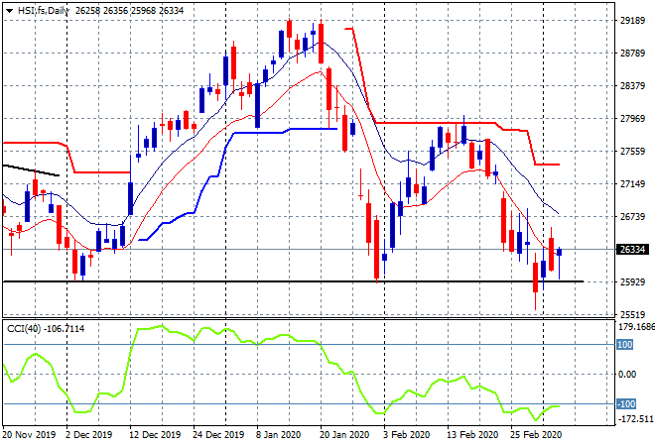The height and width of the screenshot is (446, 655).
Task: Click the 25929 price axis label
Action: 632,282
